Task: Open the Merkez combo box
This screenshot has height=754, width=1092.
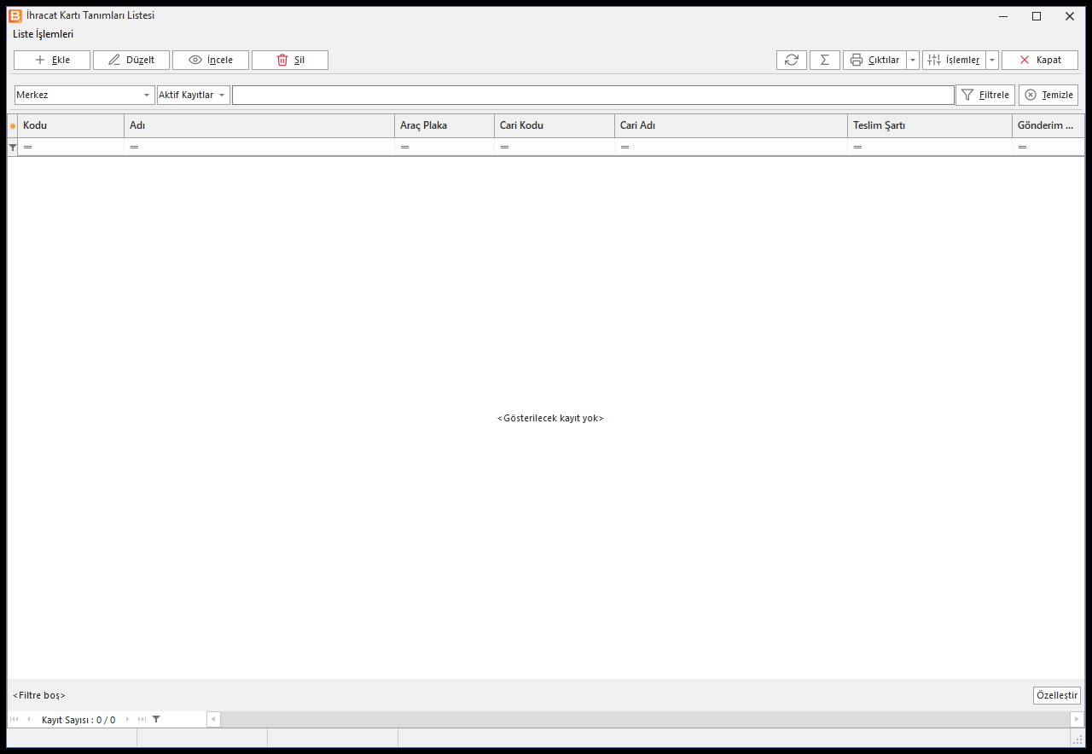Action: (x=84, y=95)
